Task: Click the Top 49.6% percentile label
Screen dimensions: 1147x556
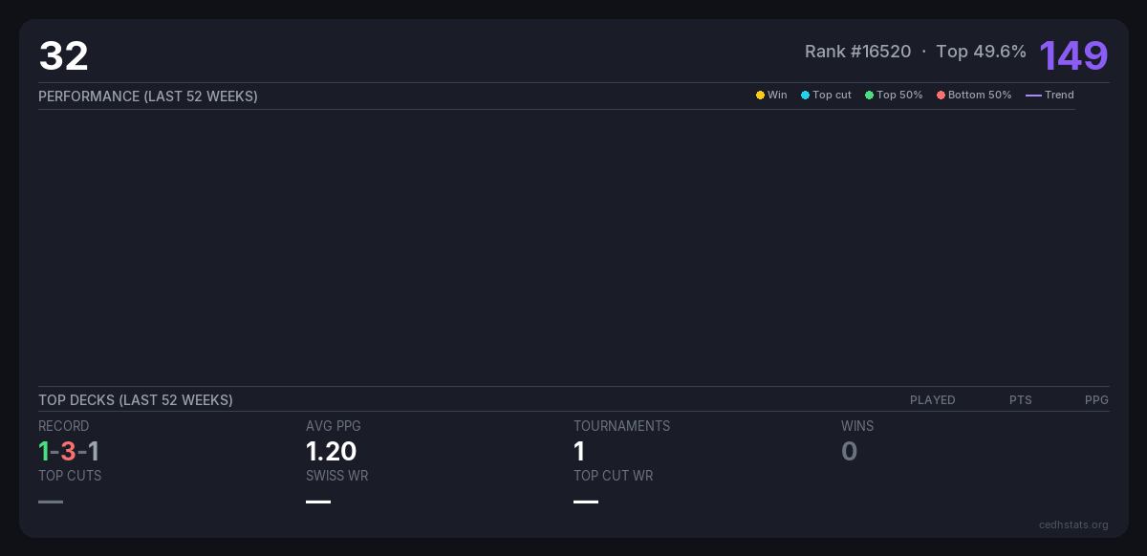Action: (x=981, y=52)
